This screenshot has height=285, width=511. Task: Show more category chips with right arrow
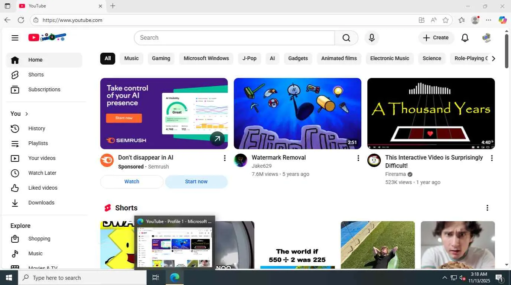493,58
